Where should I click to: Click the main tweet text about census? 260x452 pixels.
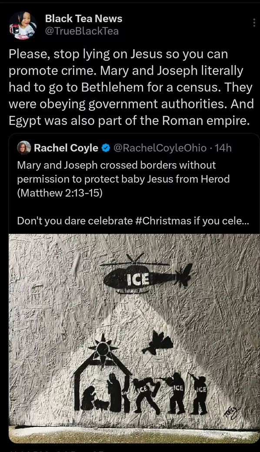click(x=131, y=88)
